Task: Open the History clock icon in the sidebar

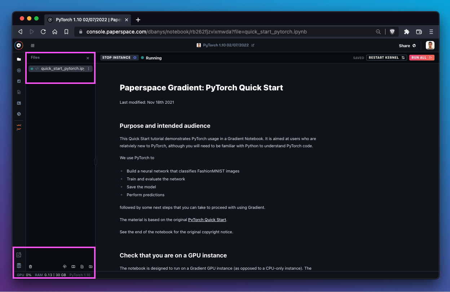Action: (19, 114)
